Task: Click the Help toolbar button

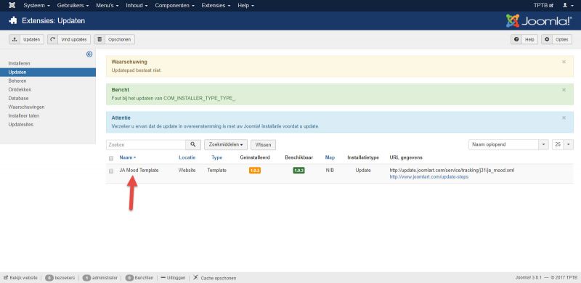Action: click(524, 39)
